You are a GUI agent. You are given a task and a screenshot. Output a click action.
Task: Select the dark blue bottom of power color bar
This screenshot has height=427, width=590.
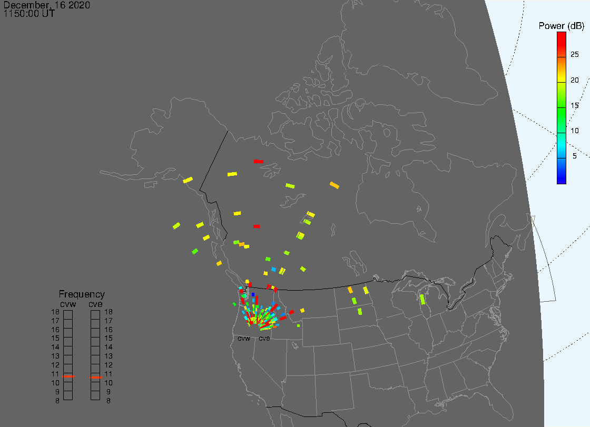pyautogui.click(x=562, y=171)
